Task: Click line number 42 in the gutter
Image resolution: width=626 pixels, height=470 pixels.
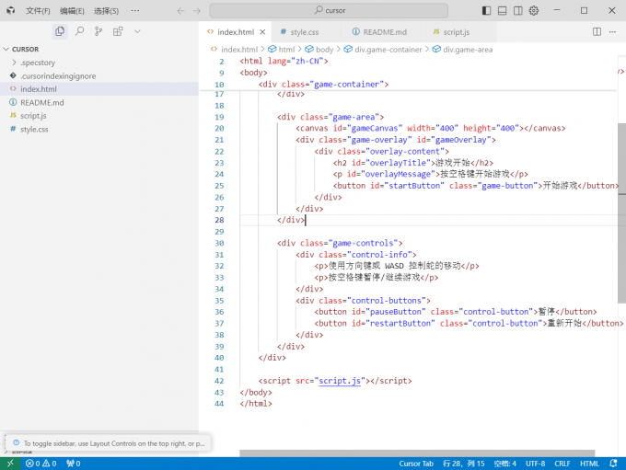Action: tap(219, 381)
